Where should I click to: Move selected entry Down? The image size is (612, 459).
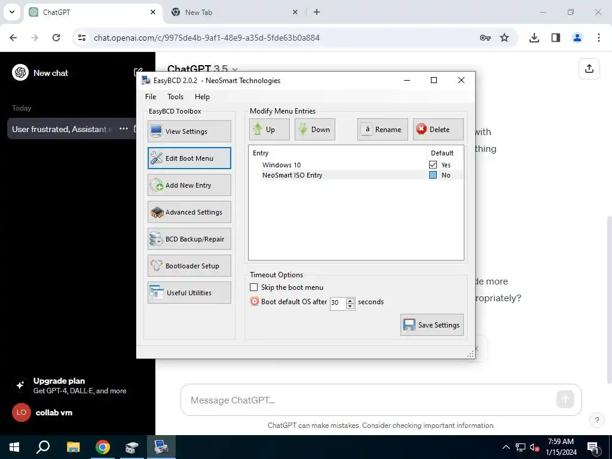[x=314, y=129]
